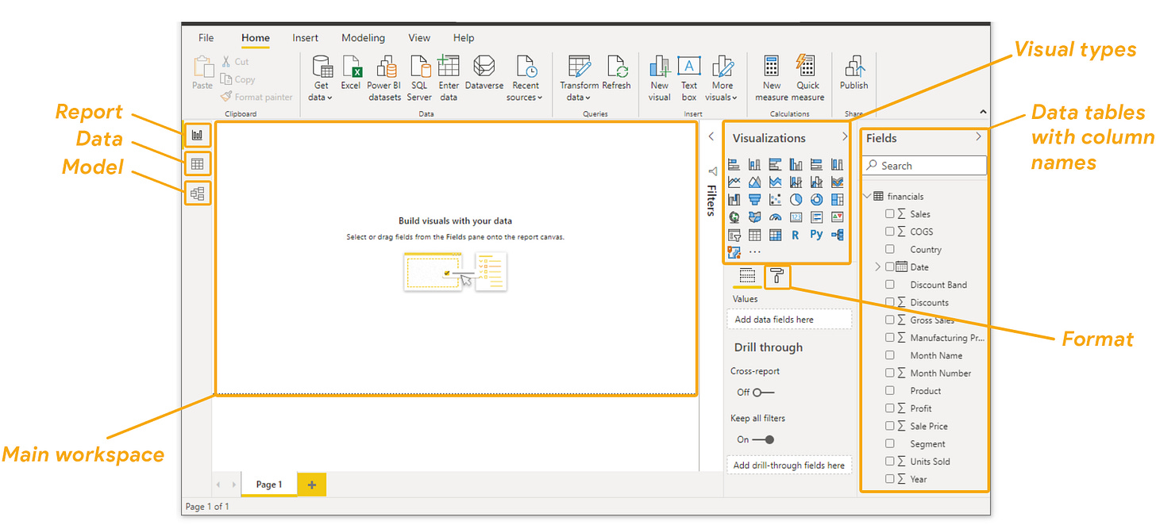Toggle the Cross-report switch
This screenshot has width=1156, height=525.
(x=763, y=393)
